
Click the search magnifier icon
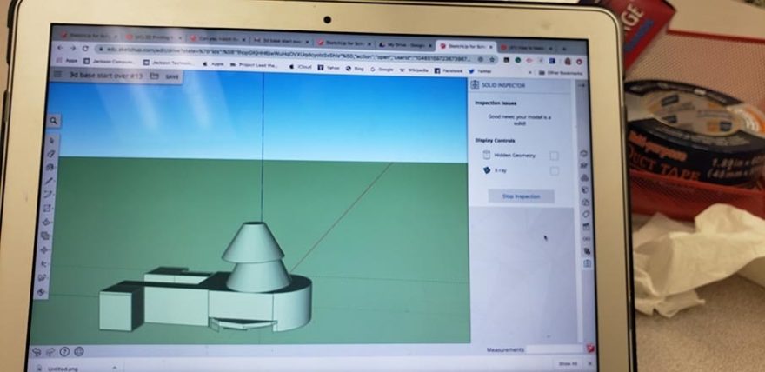(54, 121)
